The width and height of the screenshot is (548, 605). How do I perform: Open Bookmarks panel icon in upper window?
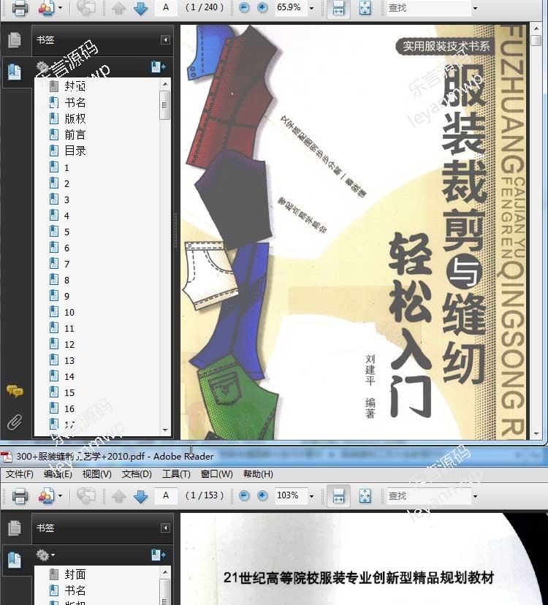[x=15, y=72]
